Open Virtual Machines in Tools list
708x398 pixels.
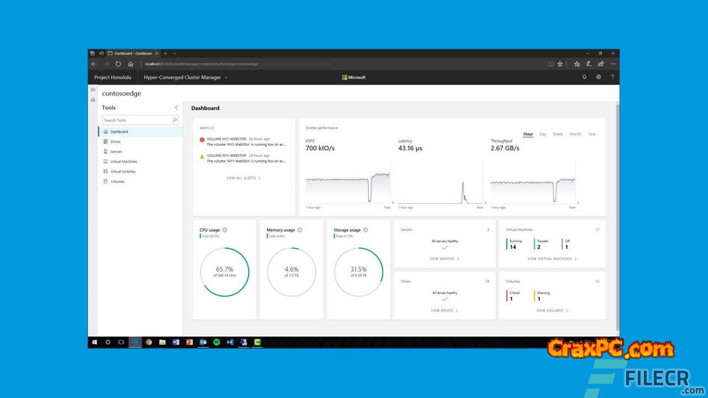click(123, 162)
